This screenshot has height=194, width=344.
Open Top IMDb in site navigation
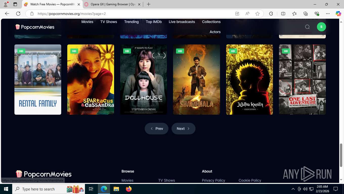(154, 22)
